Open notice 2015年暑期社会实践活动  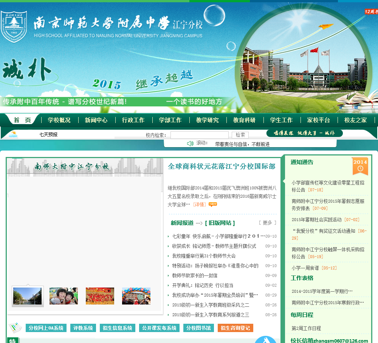(x=316, y=220)
